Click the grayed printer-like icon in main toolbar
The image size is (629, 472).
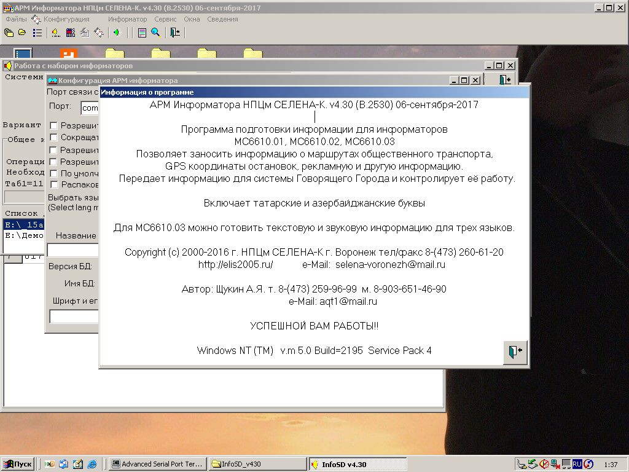(85, 33)
